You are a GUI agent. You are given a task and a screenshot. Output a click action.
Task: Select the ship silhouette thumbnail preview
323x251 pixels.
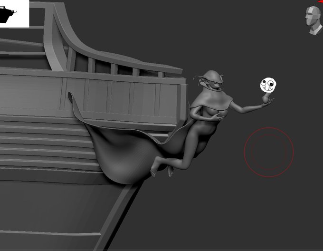tap(14, 14)
